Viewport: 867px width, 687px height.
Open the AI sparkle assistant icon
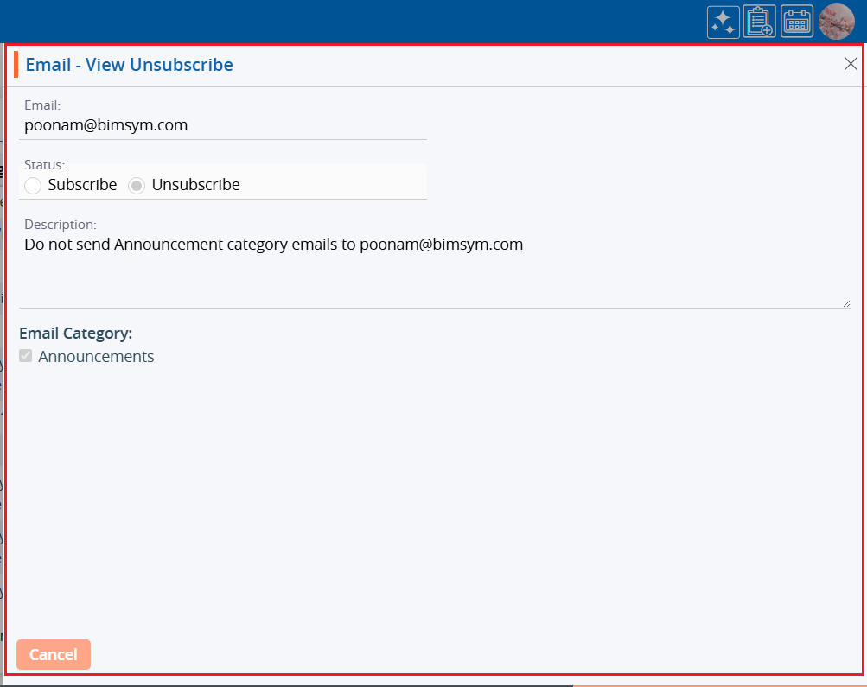click(723, 22)
